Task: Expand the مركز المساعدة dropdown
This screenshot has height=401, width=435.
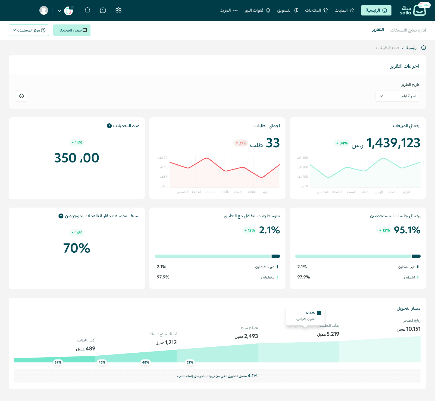Action: 29,30
